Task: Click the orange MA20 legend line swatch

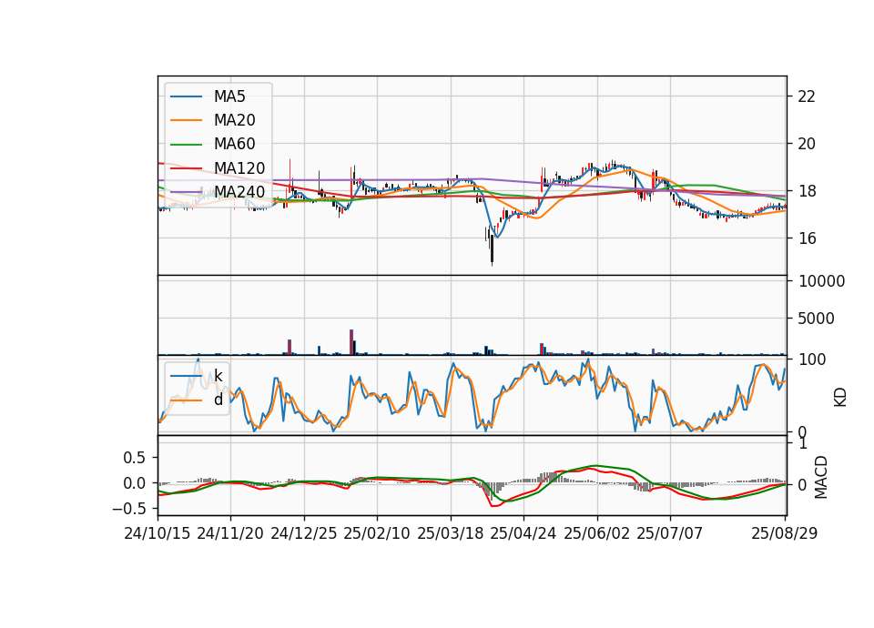Action: 186,120
